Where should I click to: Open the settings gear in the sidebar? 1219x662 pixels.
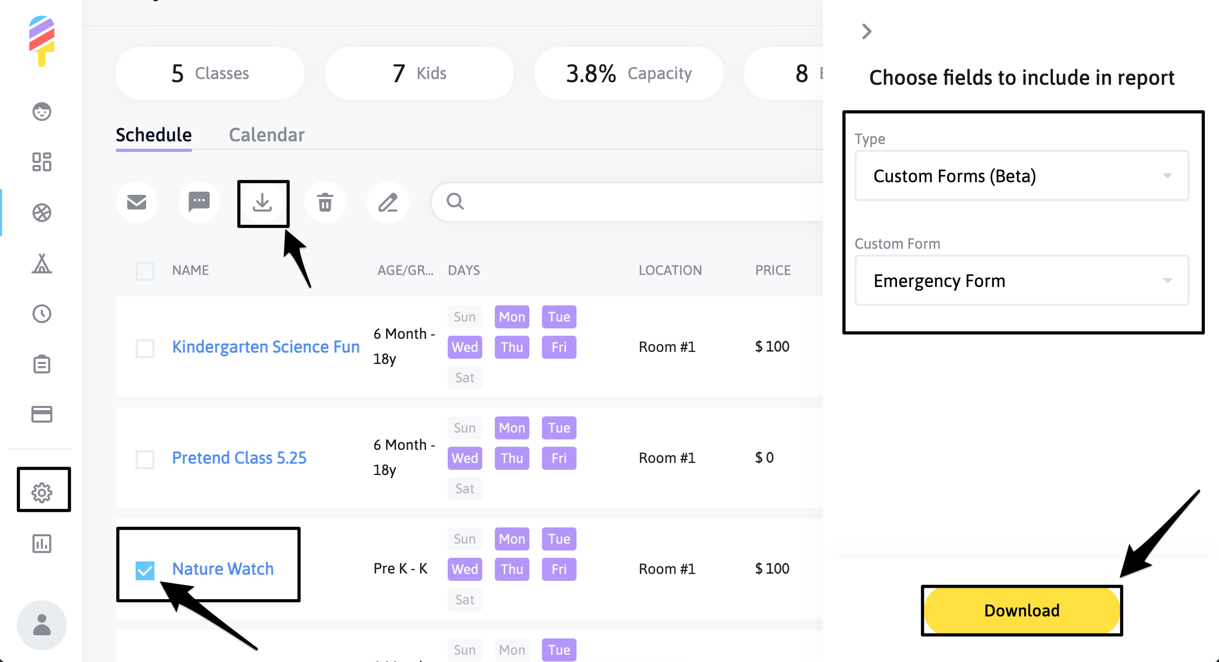pos(43,490)
